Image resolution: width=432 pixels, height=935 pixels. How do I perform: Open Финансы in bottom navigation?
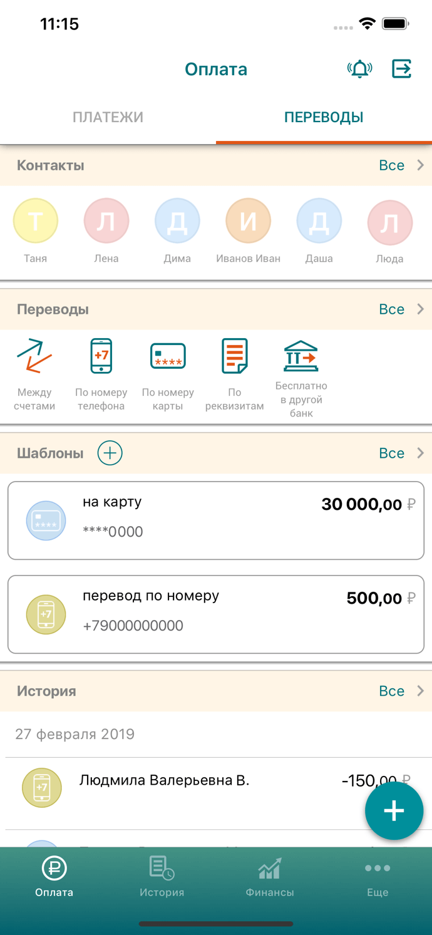tap(270, 877)
